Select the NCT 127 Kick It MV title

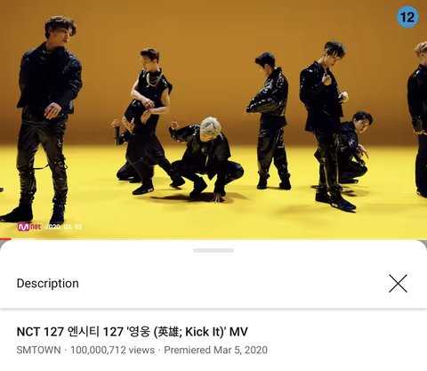tap(133, 332)
